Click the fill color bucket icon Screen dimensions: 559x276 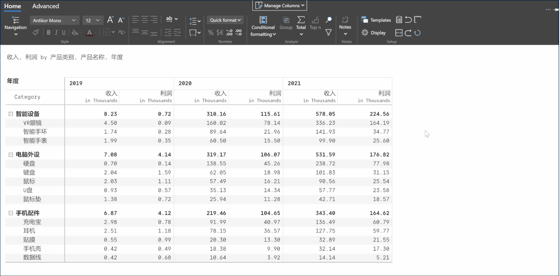(x=75, y=33)
